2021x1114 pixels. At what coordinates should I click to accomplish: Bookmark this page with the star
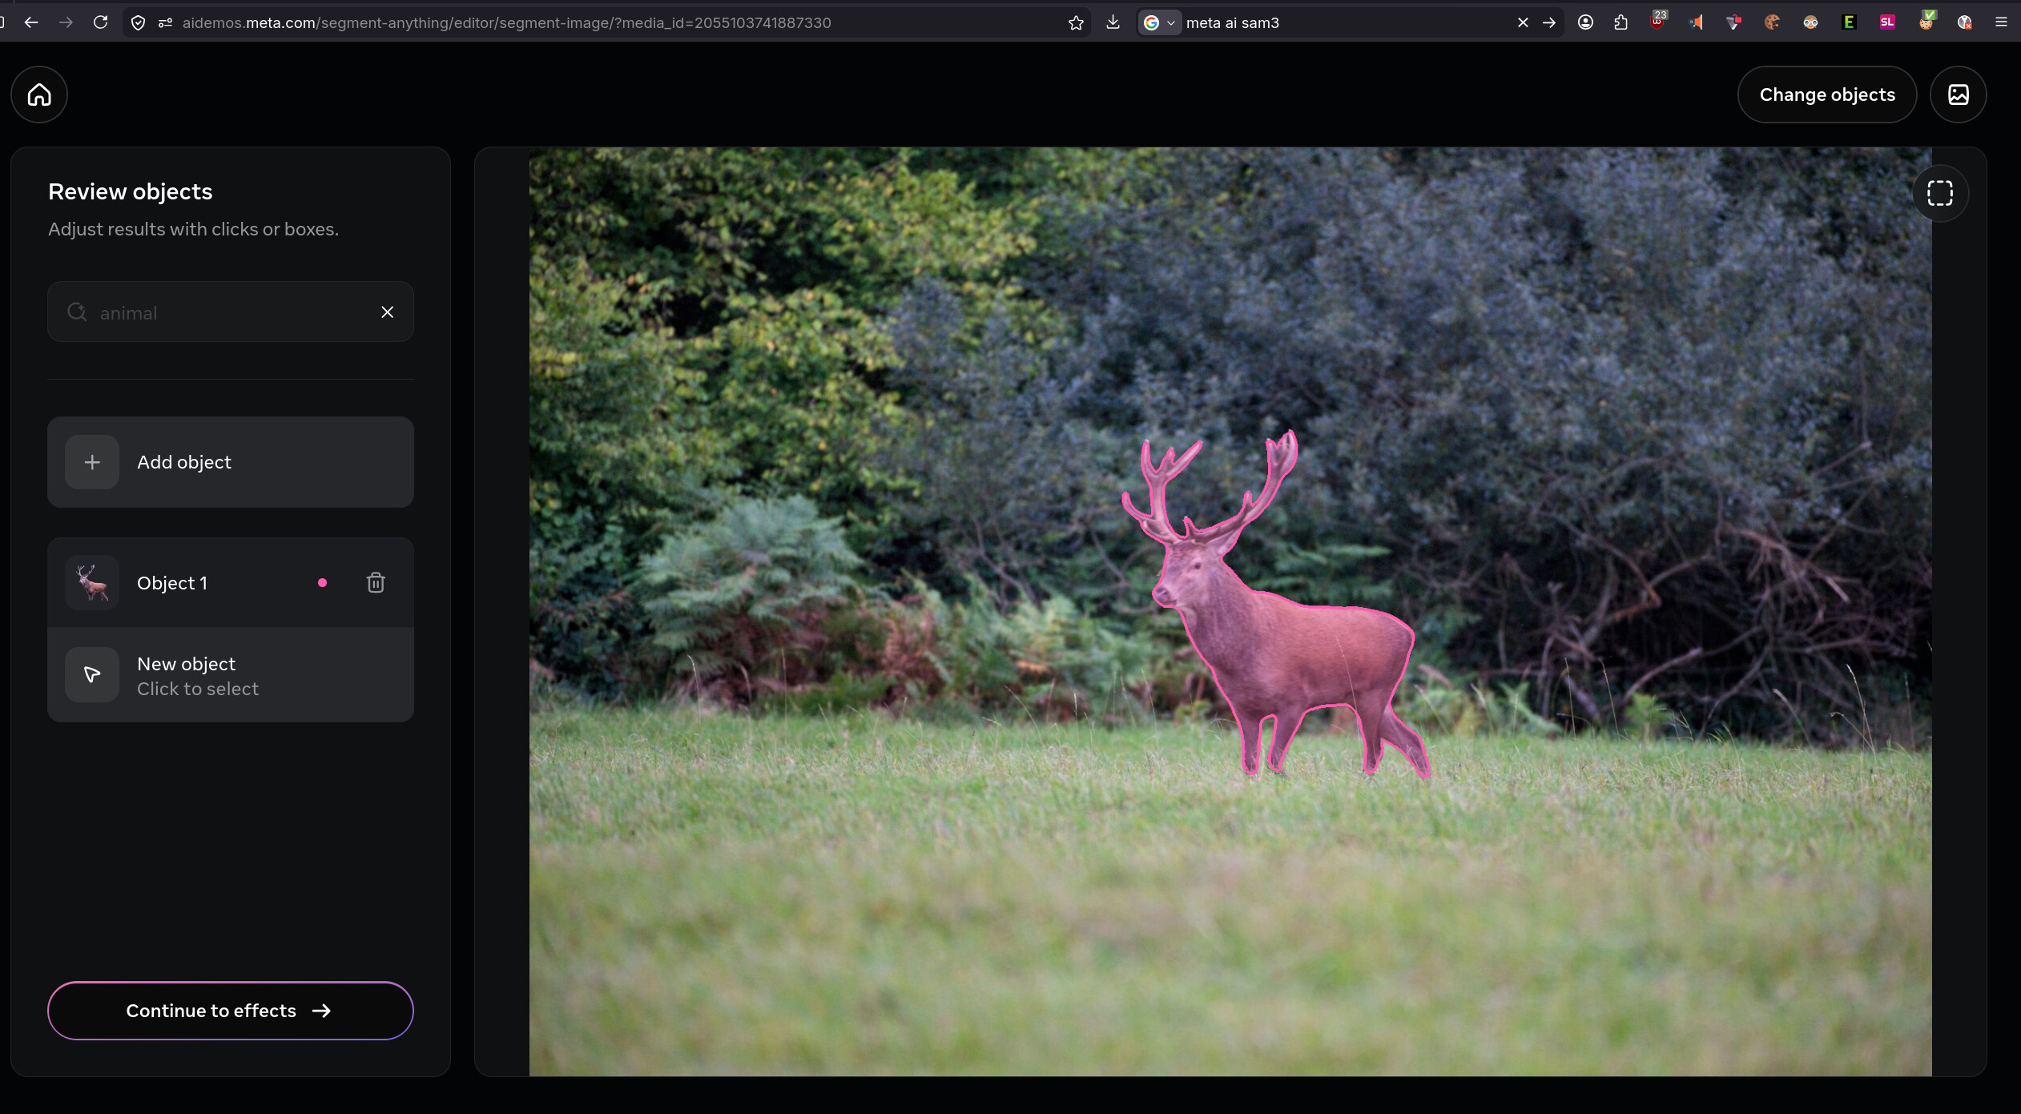(x=1076, y=22)
